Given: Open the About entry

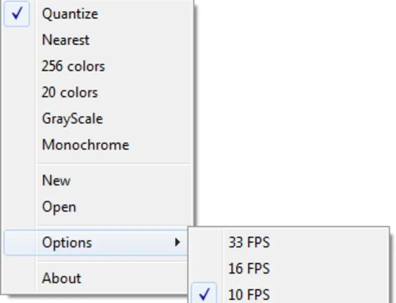Looking at the screenshot, I should (x=62, y=278).
